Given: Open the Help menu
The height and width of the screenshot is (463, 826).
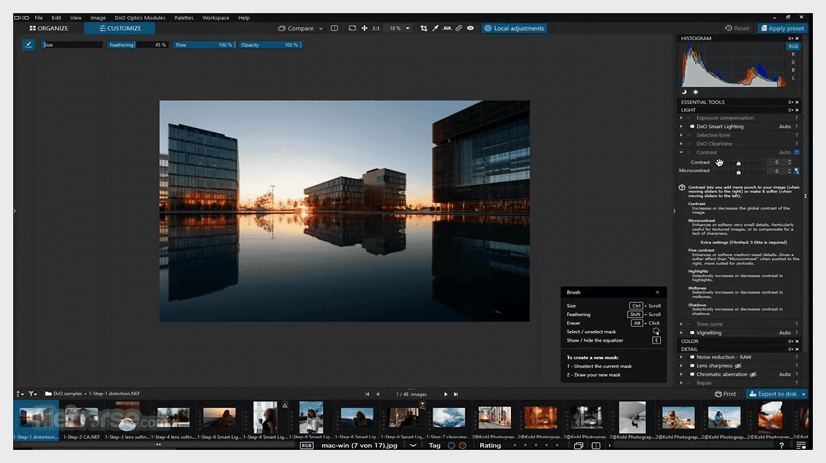Looking at the screenshot, I should [x=244, y=17].
